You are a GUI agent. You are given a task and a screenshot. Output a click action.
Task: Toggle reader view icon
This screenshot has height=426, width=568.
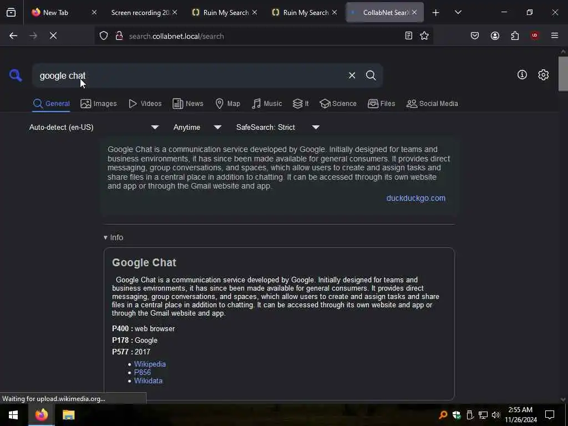pyautogui.click(x=409, y=35)
